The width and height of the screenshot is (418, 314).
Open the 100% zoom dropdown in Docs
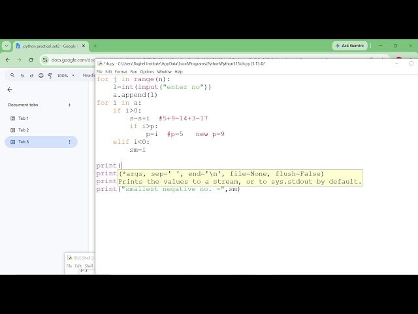[65, 76]
